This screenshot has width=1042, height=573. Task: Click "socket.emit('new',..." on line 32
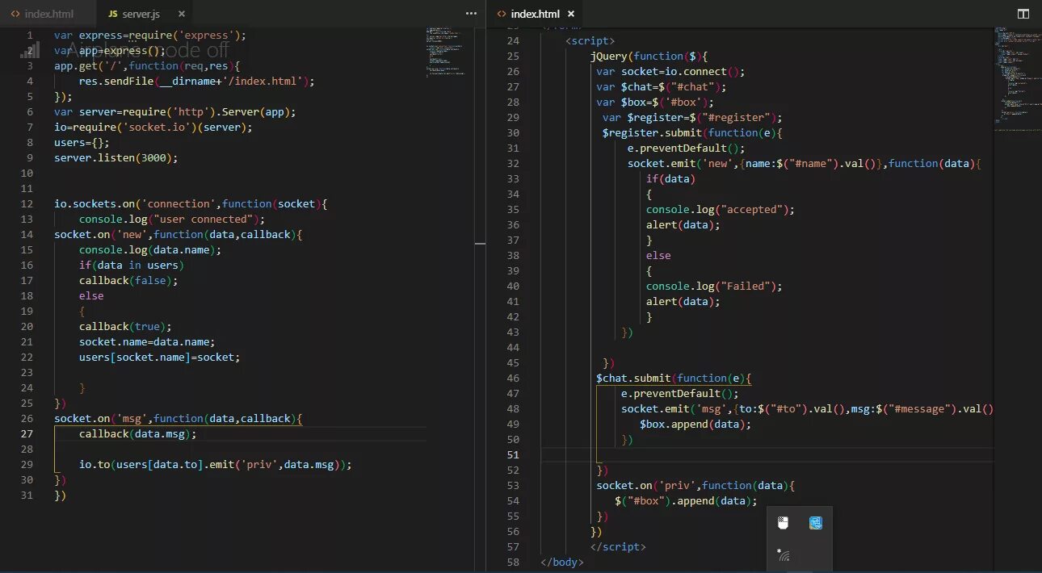804,163
